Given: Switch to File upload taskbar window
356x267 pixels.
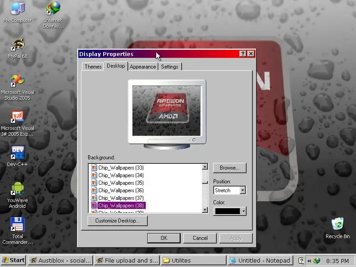Looking at the screenshot, I should point(127,260).
